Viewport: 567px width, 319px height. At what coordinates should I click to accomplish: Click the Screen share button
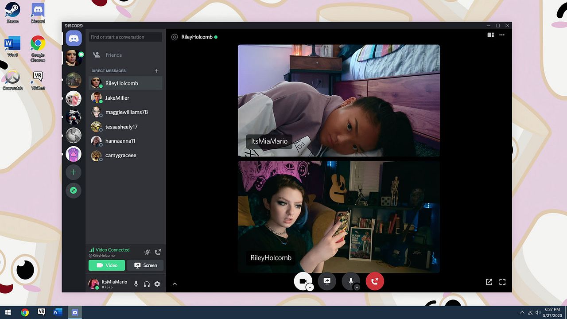coord(145,265)
